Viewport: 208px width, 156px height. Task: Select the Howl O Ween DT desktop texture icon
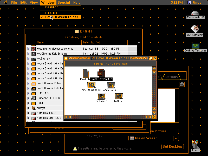click(91, 85)
